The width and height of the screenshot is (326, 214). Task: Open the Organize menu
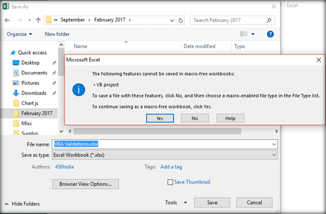pyautogui.click(x=19, y=34)
